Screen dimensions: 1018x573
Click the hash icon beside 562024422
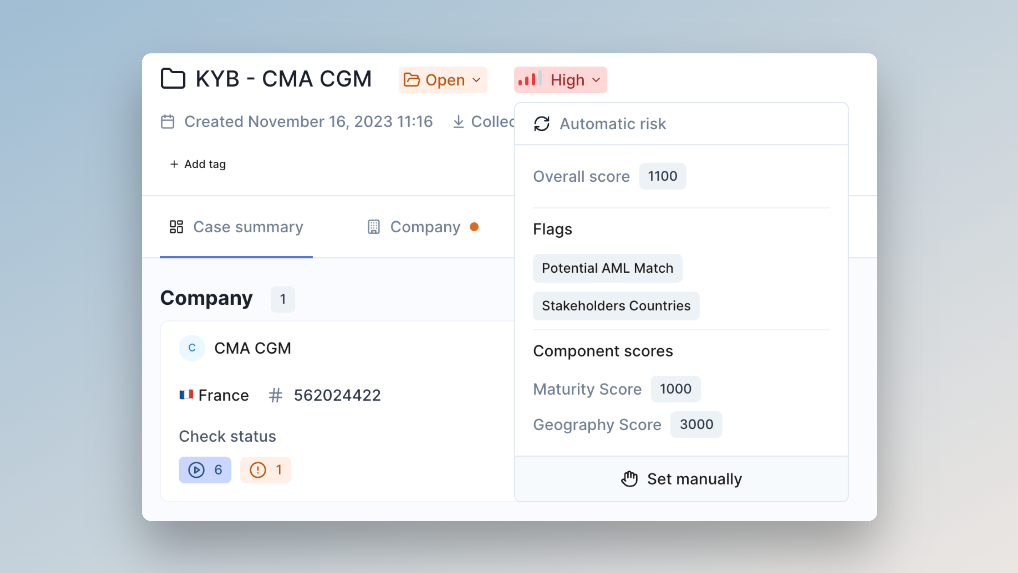[x=275, y=395]
